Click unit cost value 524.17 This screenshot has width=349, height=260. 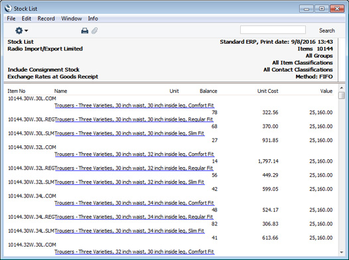coord(270,210)
